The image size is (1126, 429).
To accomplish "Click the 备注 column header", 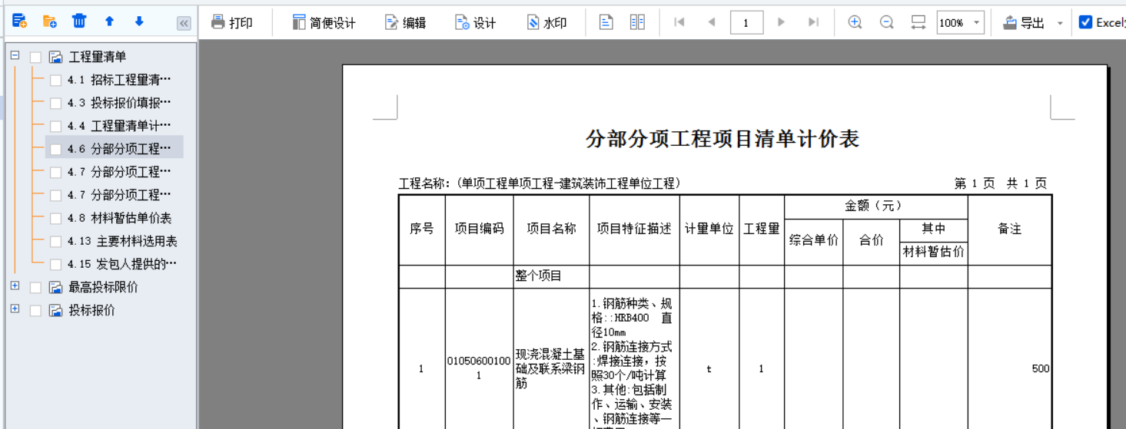I will [1009, 229].
